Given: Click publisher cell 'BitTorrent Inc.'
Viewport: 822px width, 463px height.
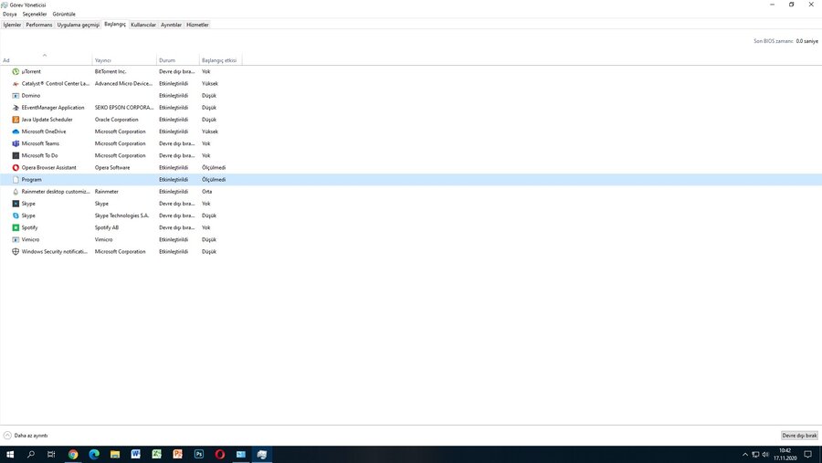Looking at the screenshot, I should point(111,72).
